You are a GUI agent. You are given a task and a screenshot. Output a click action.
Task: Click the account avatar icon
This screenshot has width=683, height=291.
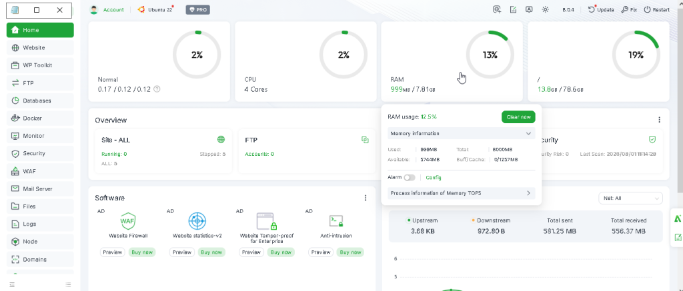[93, 9]
